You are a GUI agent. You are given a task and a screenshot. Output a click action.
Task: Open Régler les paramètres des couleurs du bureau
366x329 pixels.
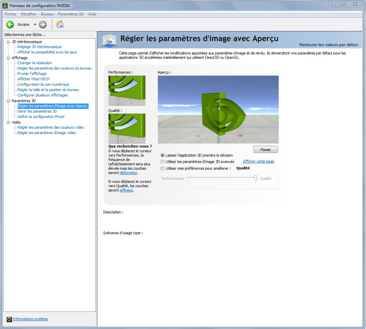pos(54,68)
